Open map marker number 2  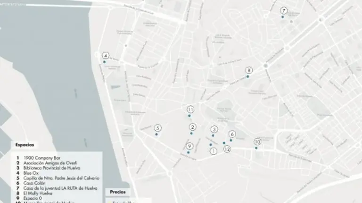(x=192, y=127)
